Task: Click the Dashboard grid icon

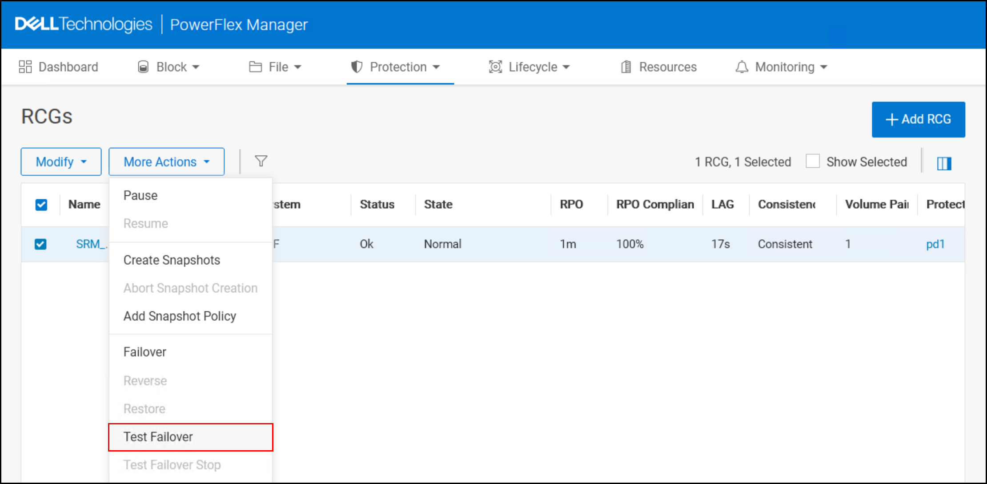Action: [25, 67]
